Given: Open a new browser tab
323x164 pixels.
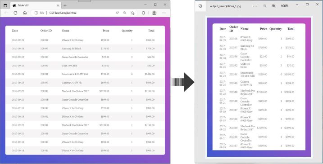Looking at the screenshot, I should click(x=65, y=5).
